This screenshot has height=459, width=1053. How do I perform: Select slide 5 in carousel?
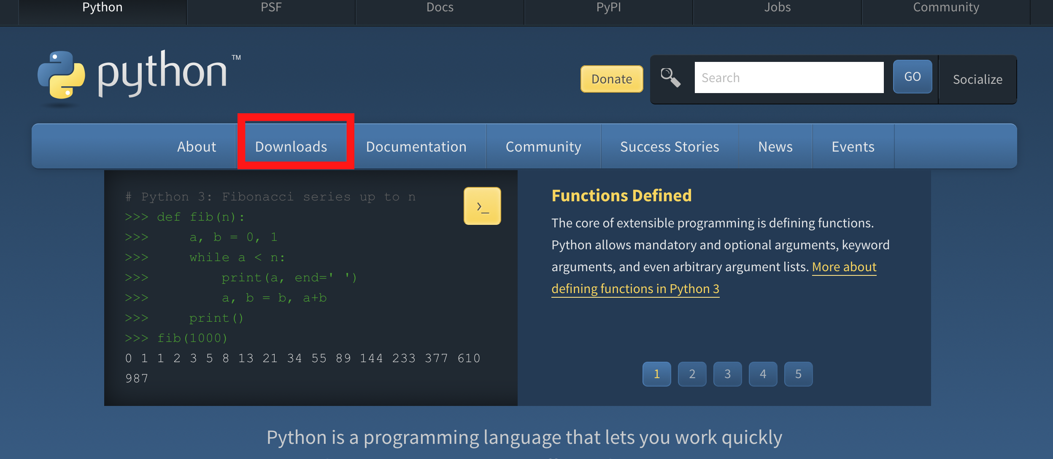[799, 374]
